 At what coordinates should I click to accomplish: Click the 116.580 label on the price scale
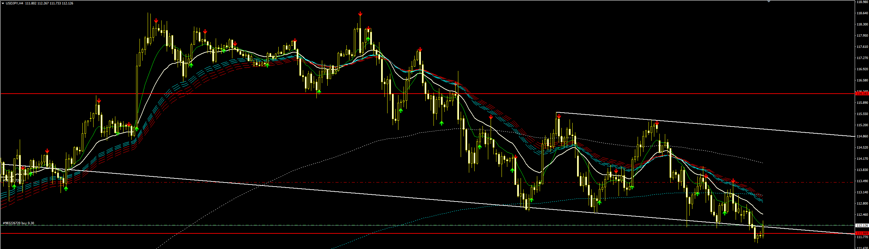tap(862, 80)
